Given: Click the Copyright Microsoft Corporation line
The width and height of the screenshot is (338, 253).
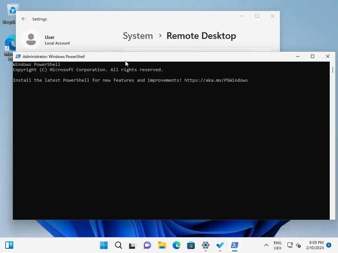Looking at the screenshot, I should pos(88,70).
